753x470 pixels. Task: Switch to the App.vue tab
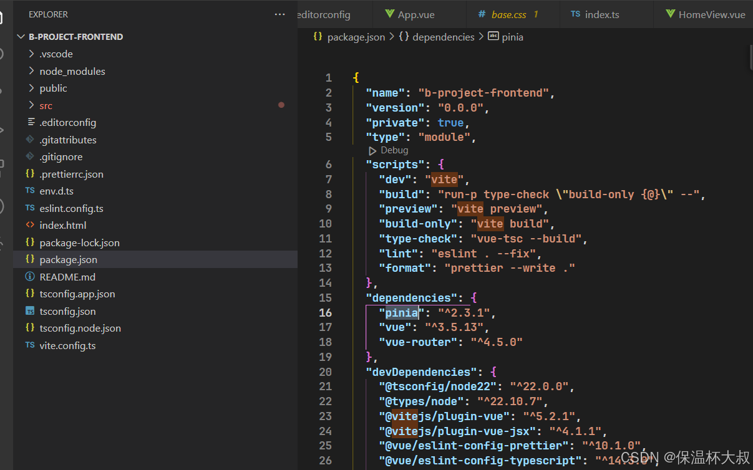(416, 14)
